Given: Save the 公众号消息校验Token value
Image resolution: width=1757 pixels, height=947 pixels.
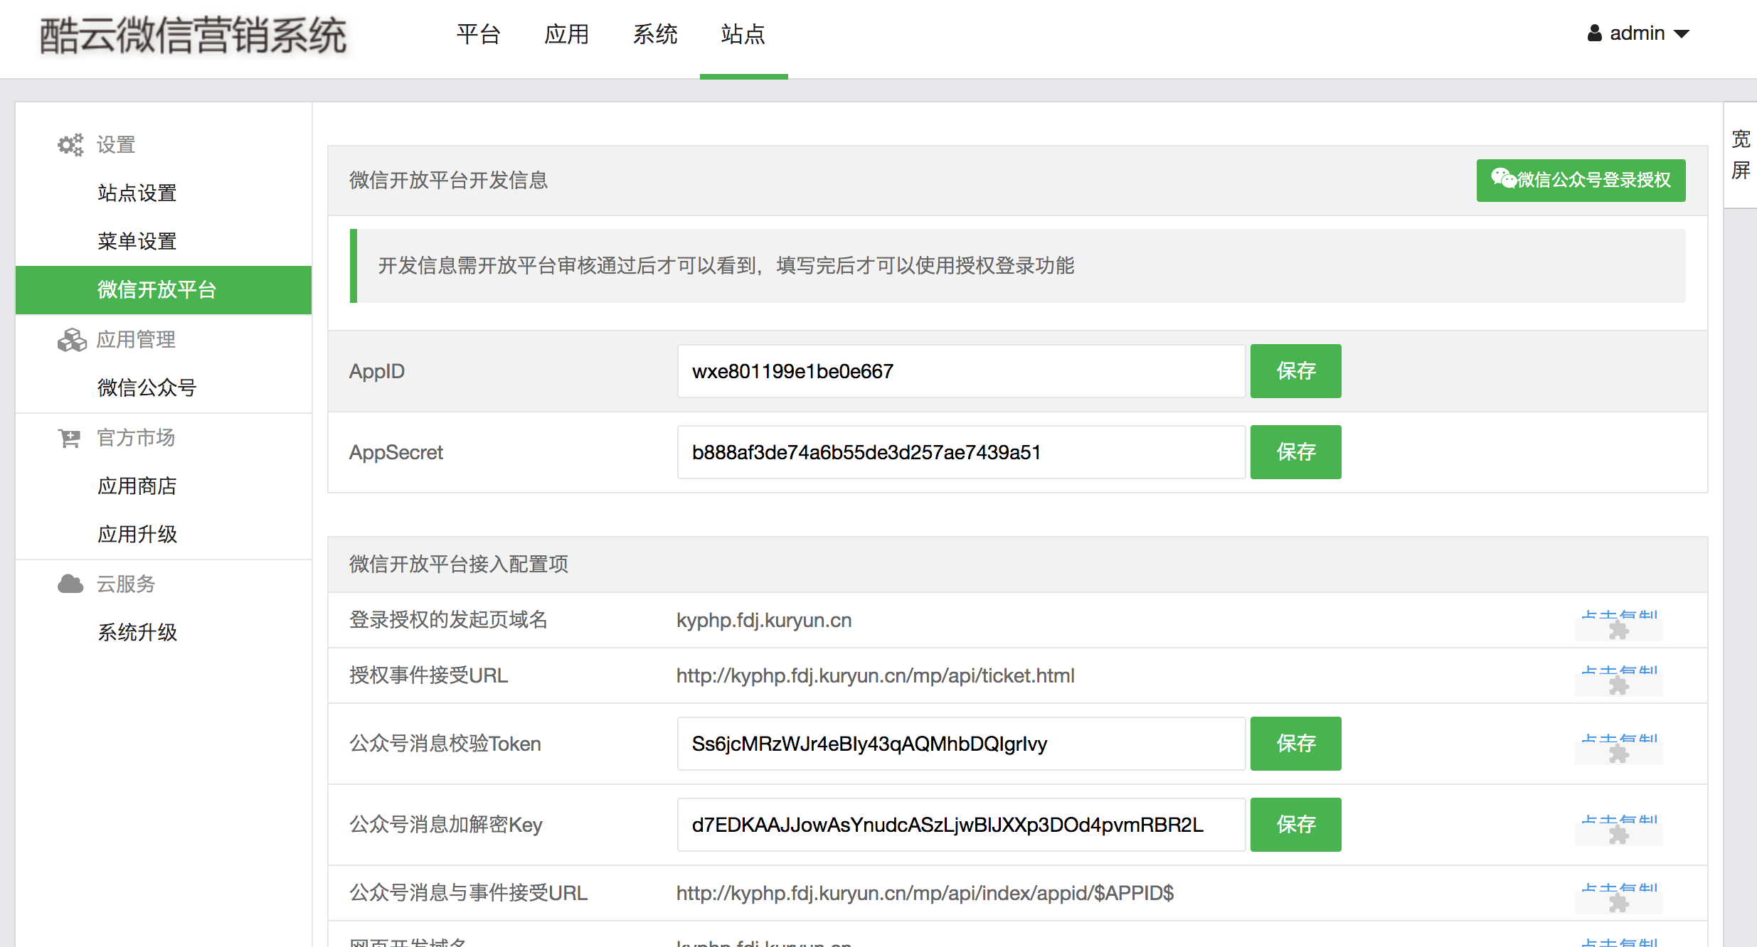Looking at the screenshot, I should [1295, 744].
